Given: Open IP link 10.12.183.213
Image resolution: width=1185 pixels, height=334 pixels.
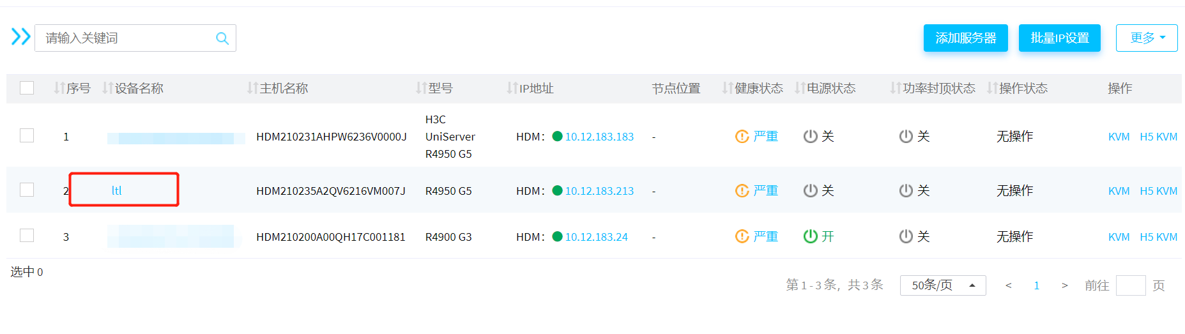Looking at the screenshot, I should pyautogui.click(x=599, y=191).
